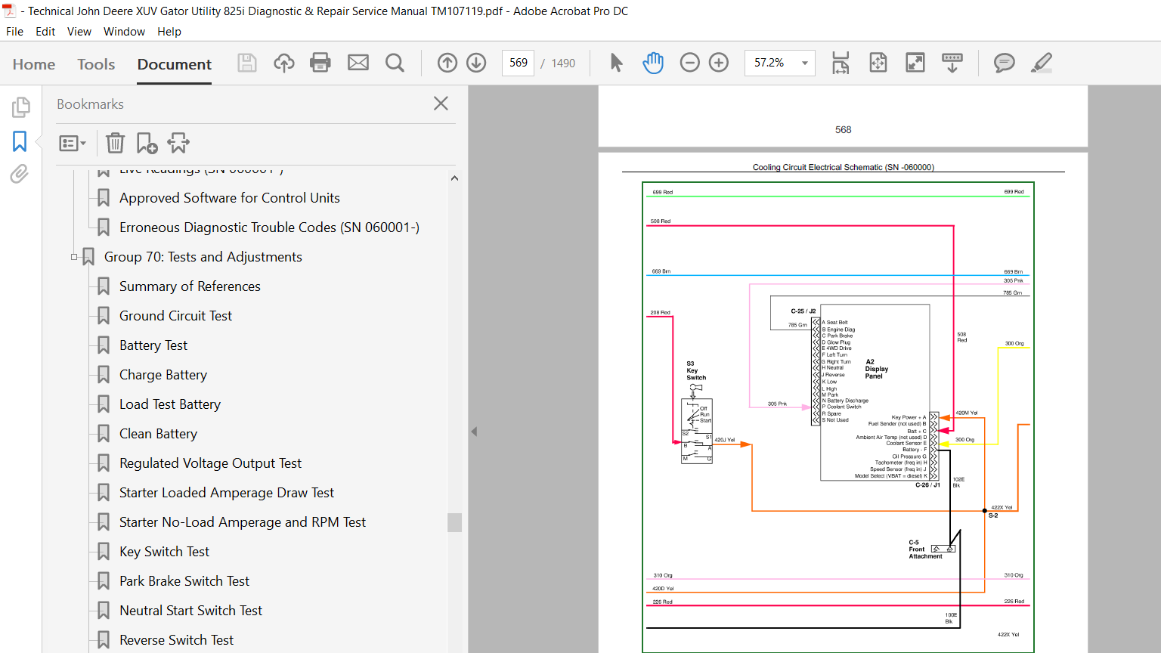
Task: Add a new bookmark icon
Action: click(147, 143)
